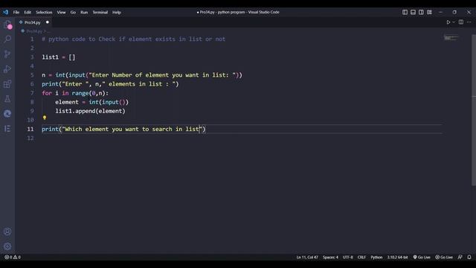Toggle the bottom panel layout
The height and width of the screenshot is (268, 476).
click(x=414, y=12)
